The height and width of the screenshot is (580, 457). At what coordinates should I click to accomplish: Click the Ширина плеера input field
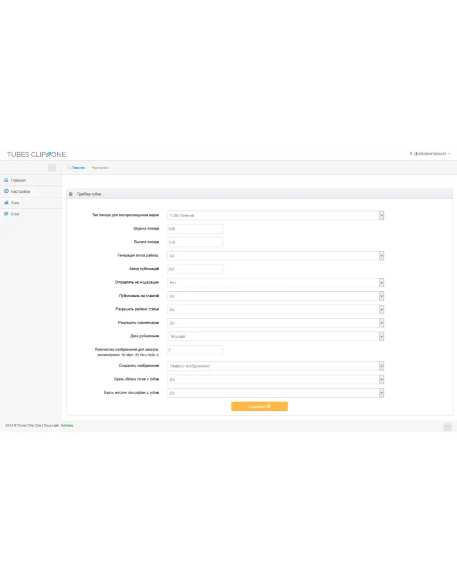(195, 229)
